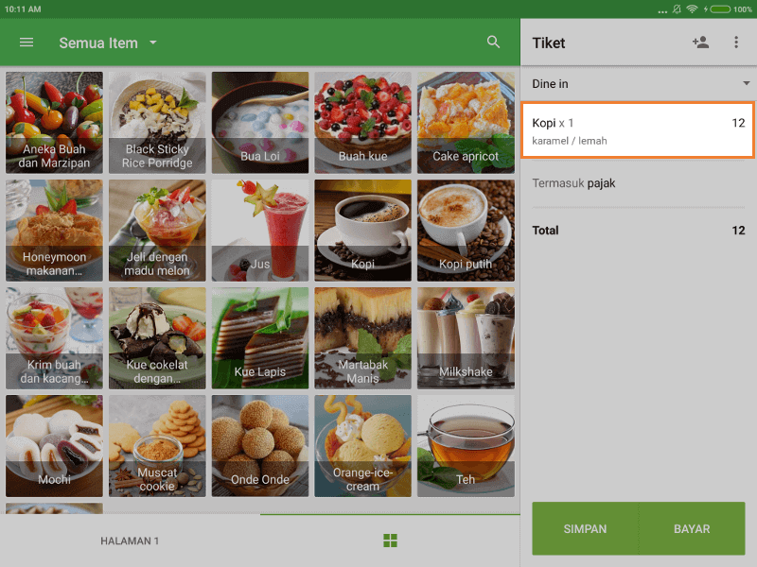
Task: Select the Teh item tile
Action: (x=466, y=446)
